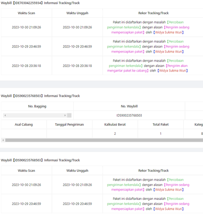Click waybill number IDS900235768503 table cell
Image resolution: width=203 pixels, height=214 pixels.
click(129, 115)
